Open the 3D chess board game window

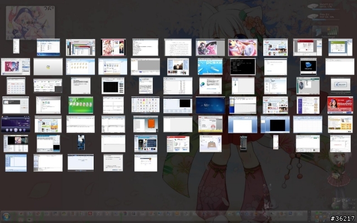[210, 144]
